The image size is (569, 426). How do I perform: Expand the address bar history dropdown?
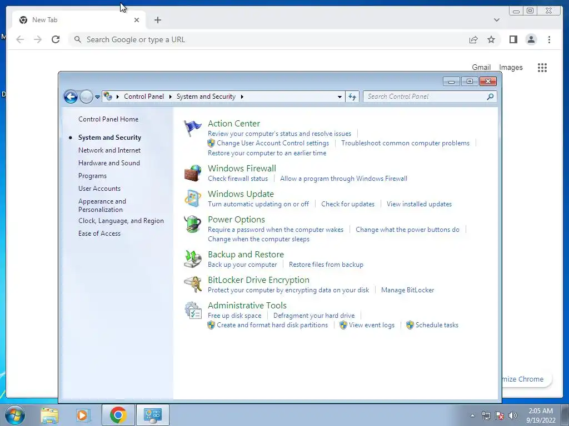(x=340, y=97)
